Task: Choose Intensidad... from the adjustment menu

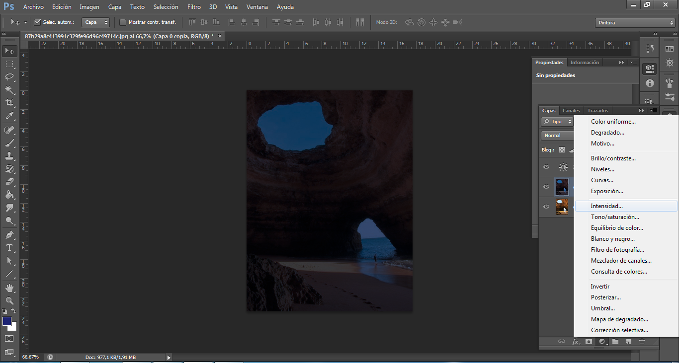Action: (x=626, y=206)
